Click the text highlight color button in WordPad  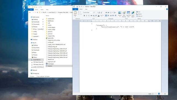click(102, 16)
